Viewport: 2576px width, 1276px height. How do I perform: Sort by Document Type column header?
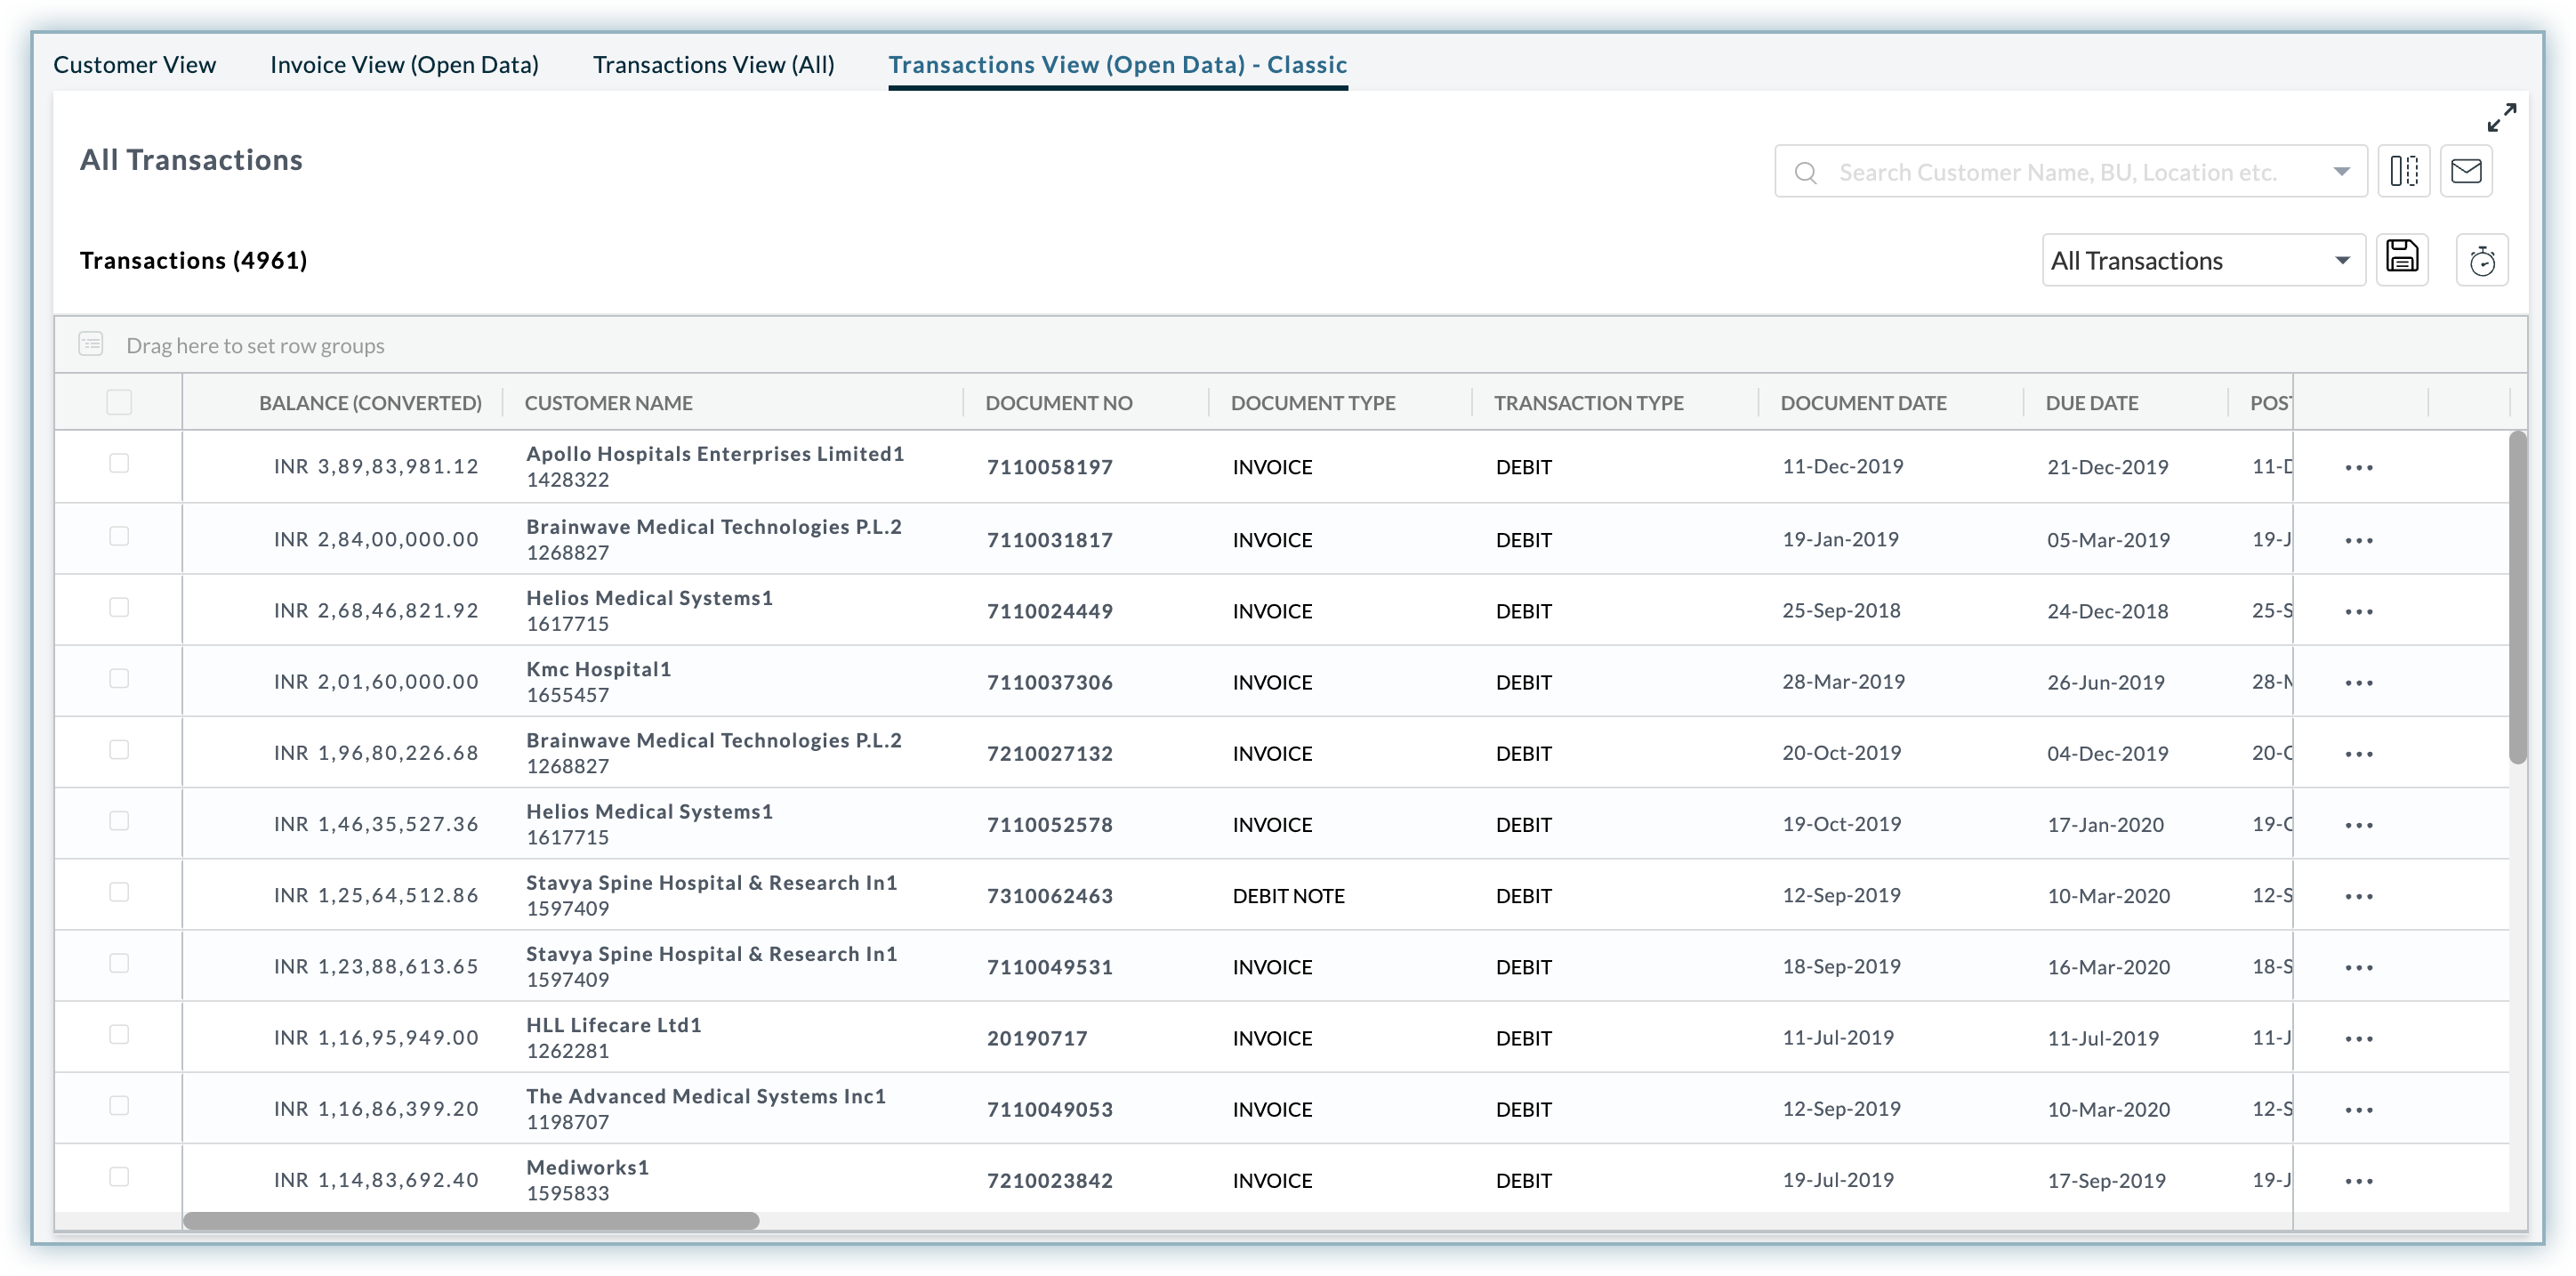1313,403
